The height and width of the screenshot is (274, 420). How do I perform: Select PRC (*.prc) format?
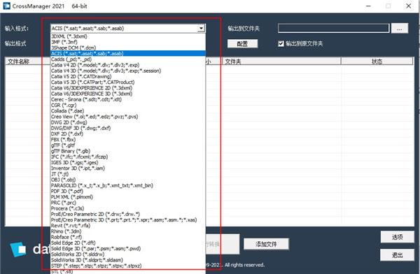128,203
